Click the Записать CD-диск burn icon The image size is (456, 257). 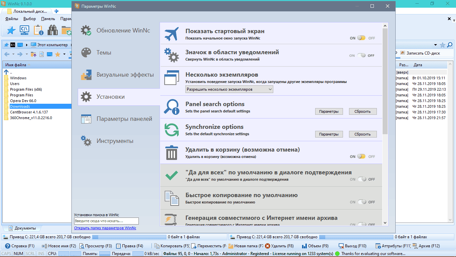(x=402, y=53)
